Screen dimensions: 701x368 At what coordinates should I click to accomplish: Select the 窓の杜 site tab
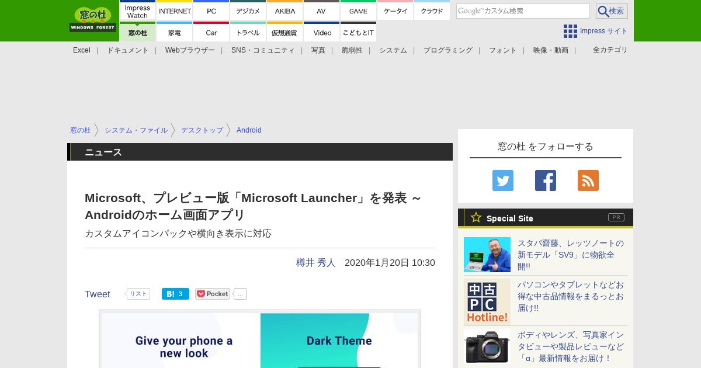point(137,32)
